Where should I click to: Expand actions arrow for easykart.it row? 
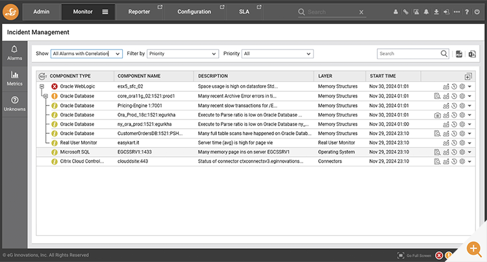(x=469, y=143)
